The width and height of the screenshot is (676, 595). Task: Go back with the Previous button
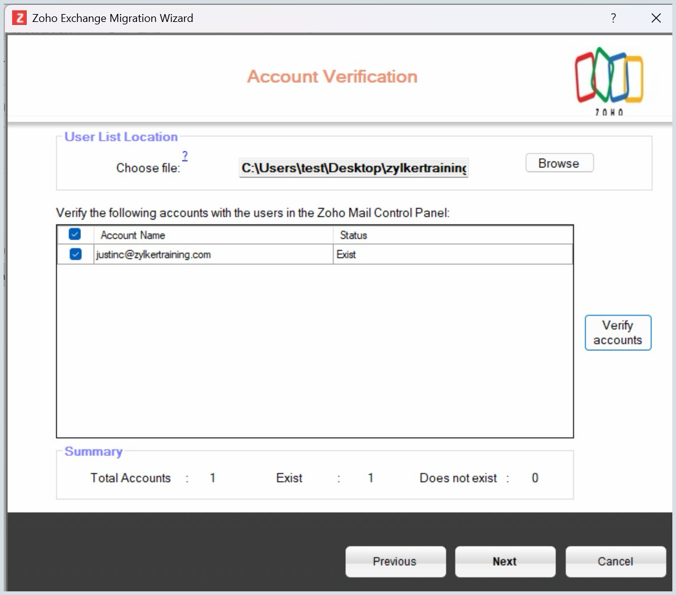coord(395,561)
